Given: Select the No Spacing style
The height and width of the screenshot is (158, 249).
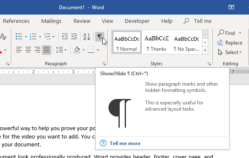Looking at the screenshot, I should [186, 42].
